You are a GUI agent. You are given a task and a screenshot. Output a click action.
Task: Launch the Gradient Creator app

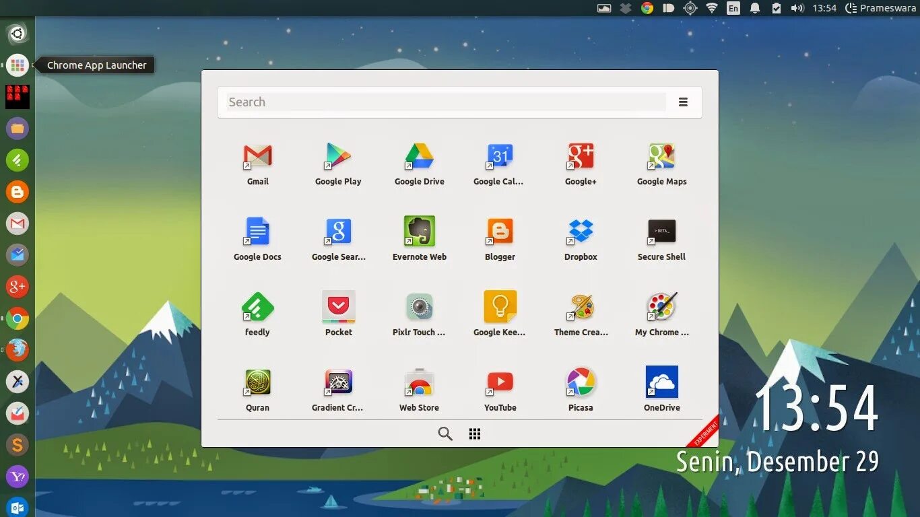click(338, 383)
